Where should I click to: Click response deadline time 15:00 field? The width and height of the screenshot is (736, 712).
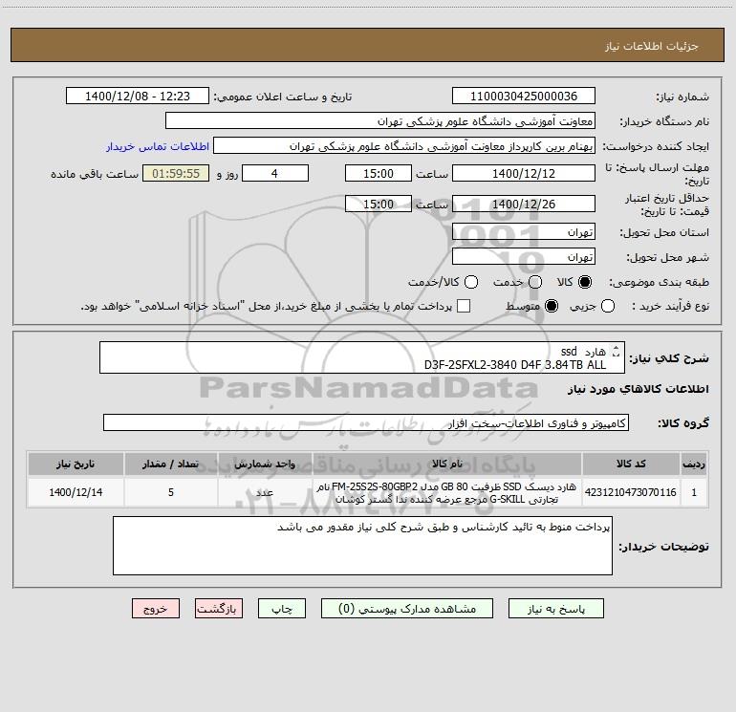[x=379, y=173]
